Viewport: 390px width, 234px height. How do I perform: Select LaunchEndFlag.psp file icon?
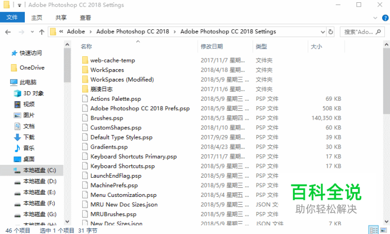85,175
